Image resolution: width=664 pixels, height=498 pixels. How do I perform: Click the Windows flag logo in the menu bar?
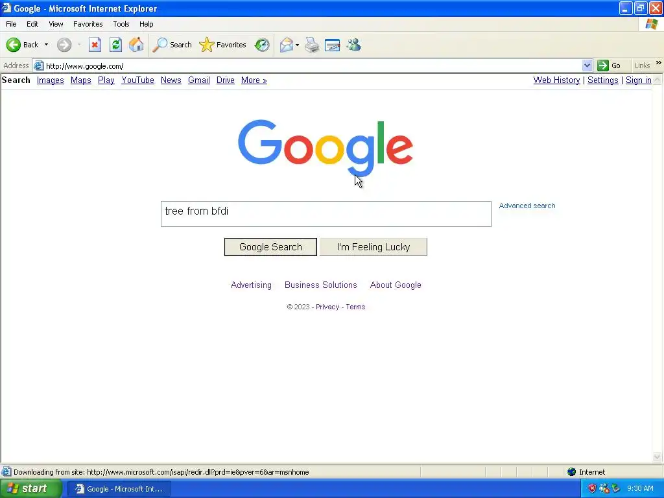pos(651,24)
